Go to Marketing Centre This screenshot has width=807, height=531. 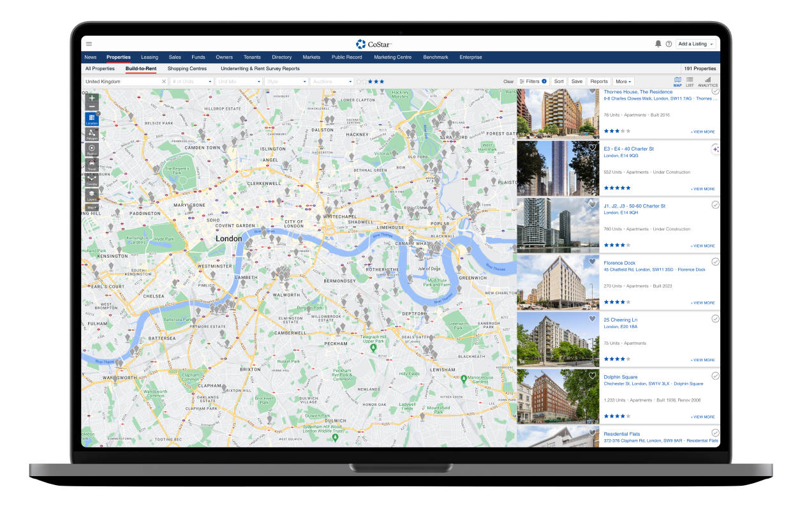393,57
